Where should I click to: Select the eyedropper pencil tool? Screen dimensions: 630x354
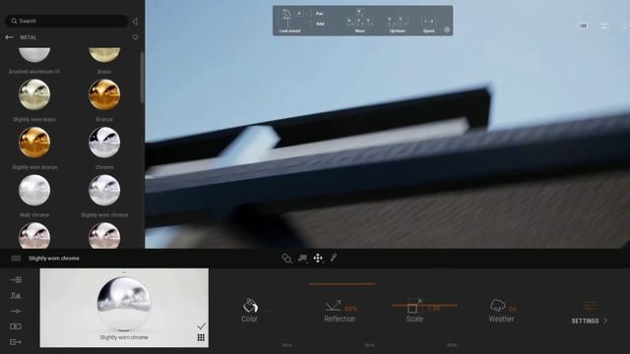(x=334, y=258)
